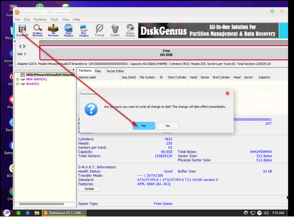
Task: Open the Start button on taskbar
Action: (7, 213)
